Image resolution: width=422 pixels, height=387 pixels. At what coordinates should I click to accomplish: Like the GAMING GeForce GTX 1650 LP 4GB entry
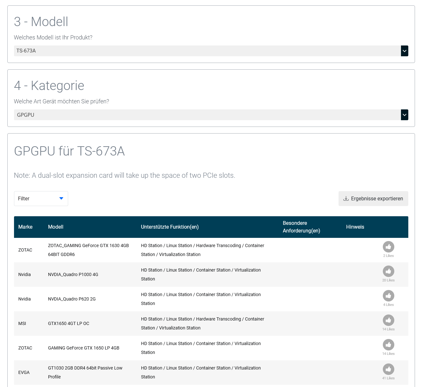pyautogui.click(x=388, y=345)
